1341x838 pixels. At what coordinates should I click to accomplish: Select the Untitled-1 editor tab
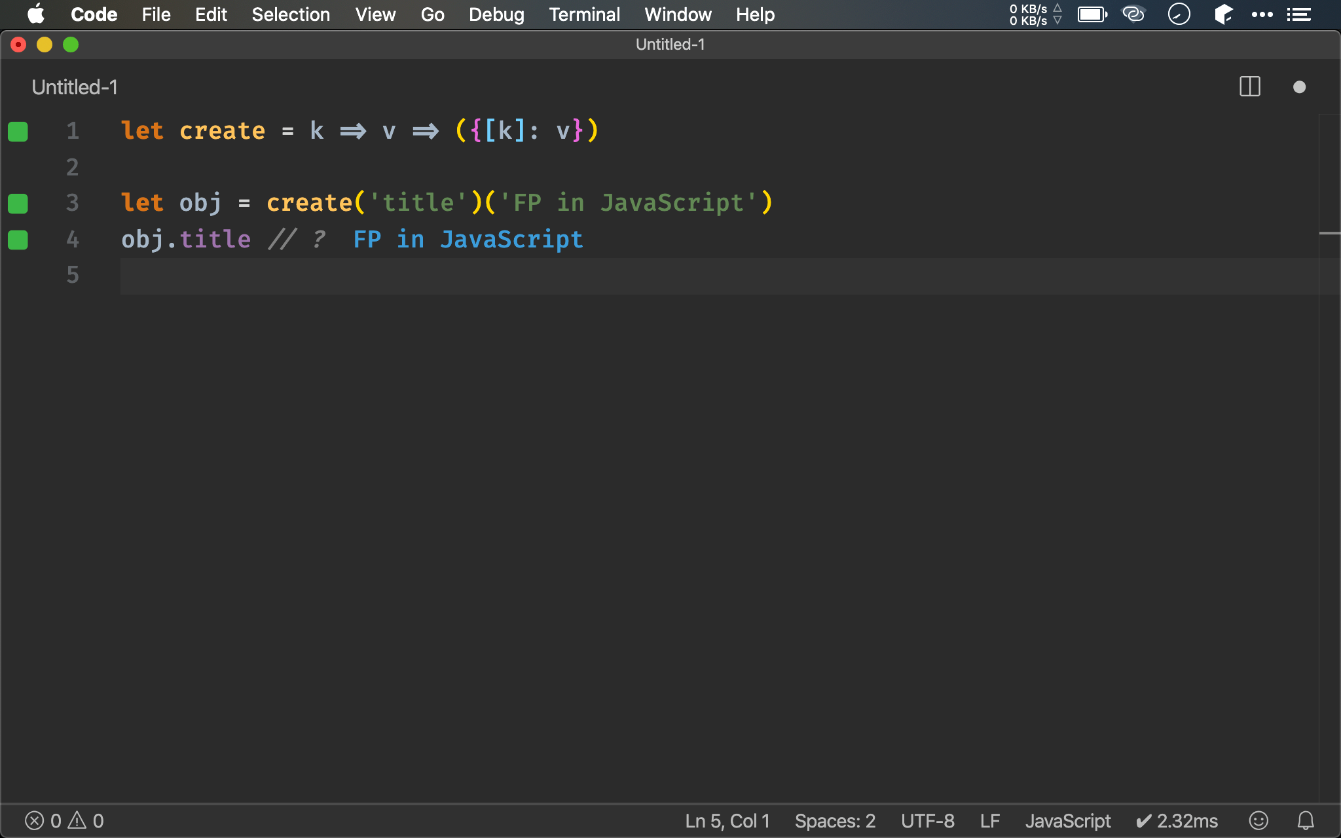click(x=75, y=87)
